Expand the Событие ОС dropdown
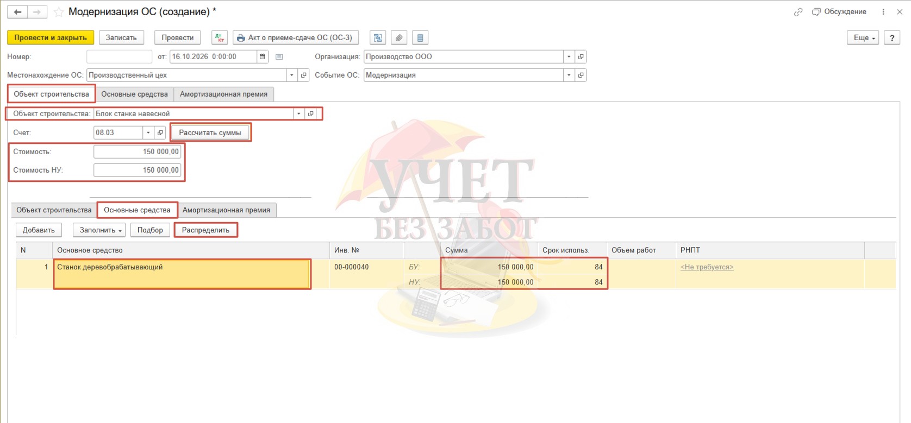This screenshot has width=911, height=423. [569, 75]
